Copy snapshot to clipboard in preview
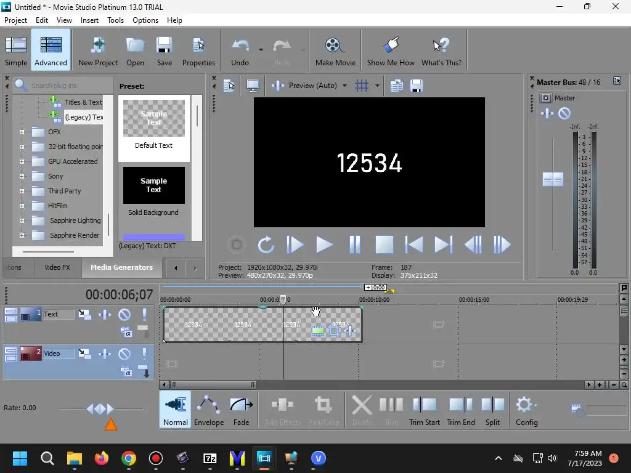This screenshot has width=631, height=473. [396, 85]
